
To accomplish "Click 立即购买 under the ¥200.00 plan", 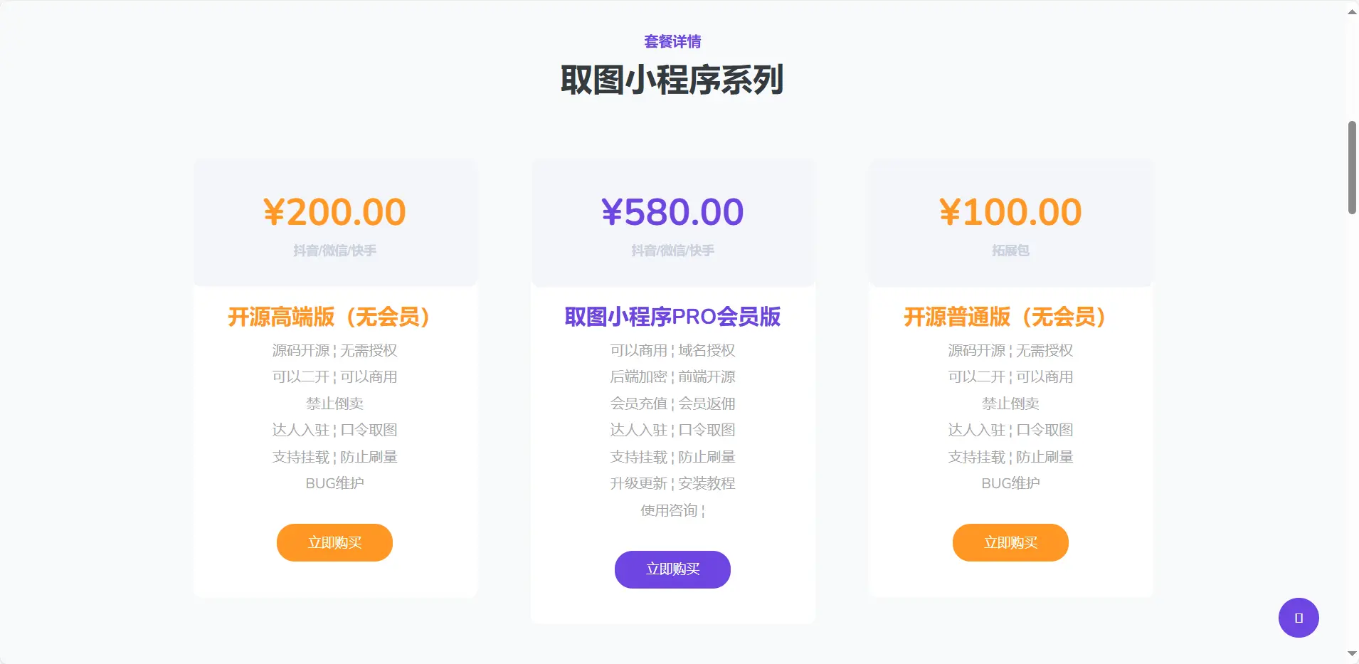I will 334,542.
